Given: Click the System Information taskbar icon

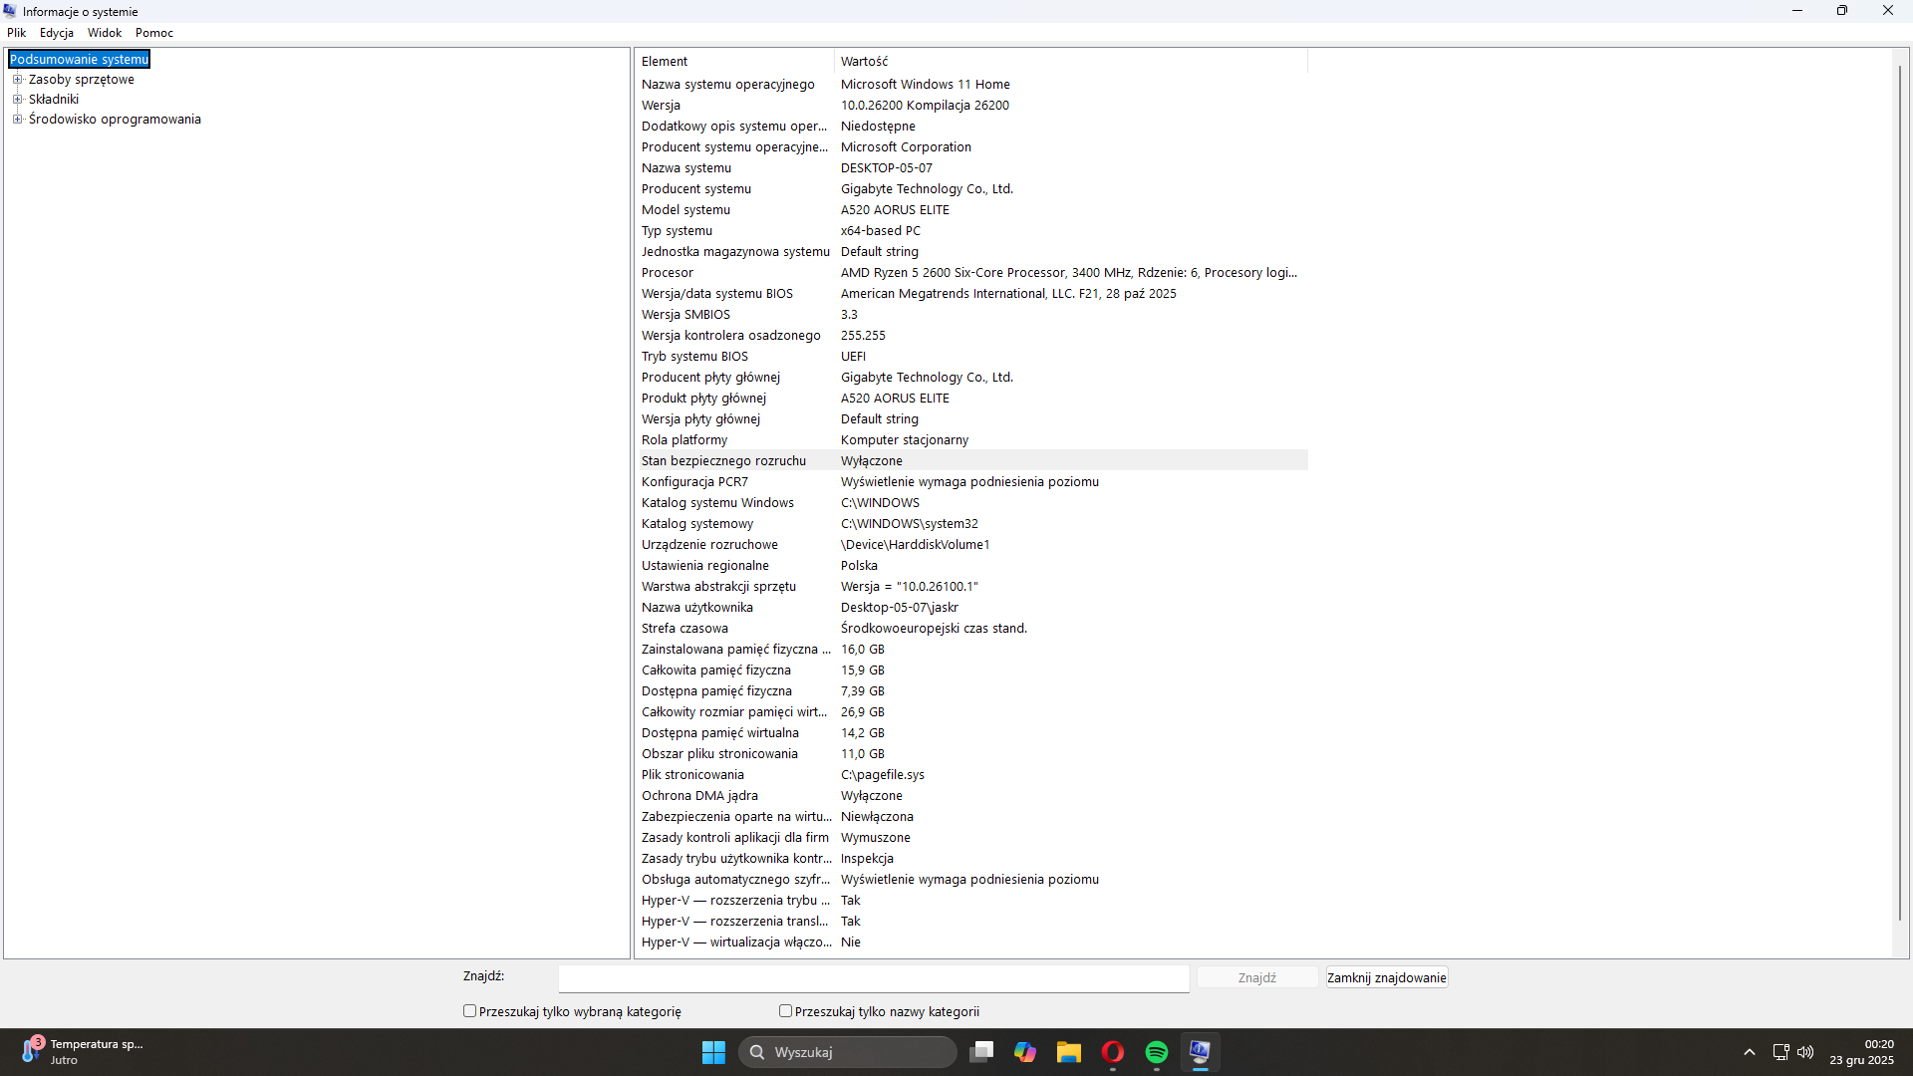Looking at the screenshot, I should pyautogui.click(x=1200, y=1052).
